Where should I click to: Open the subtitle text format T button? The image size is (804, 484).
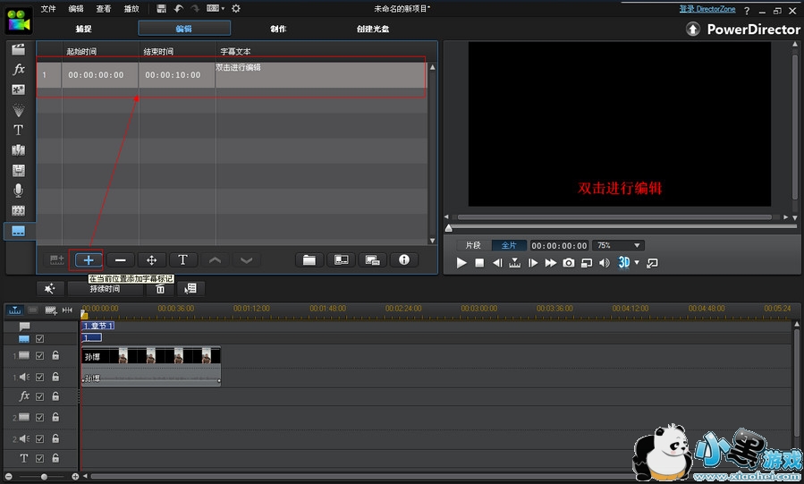(182, 259)
